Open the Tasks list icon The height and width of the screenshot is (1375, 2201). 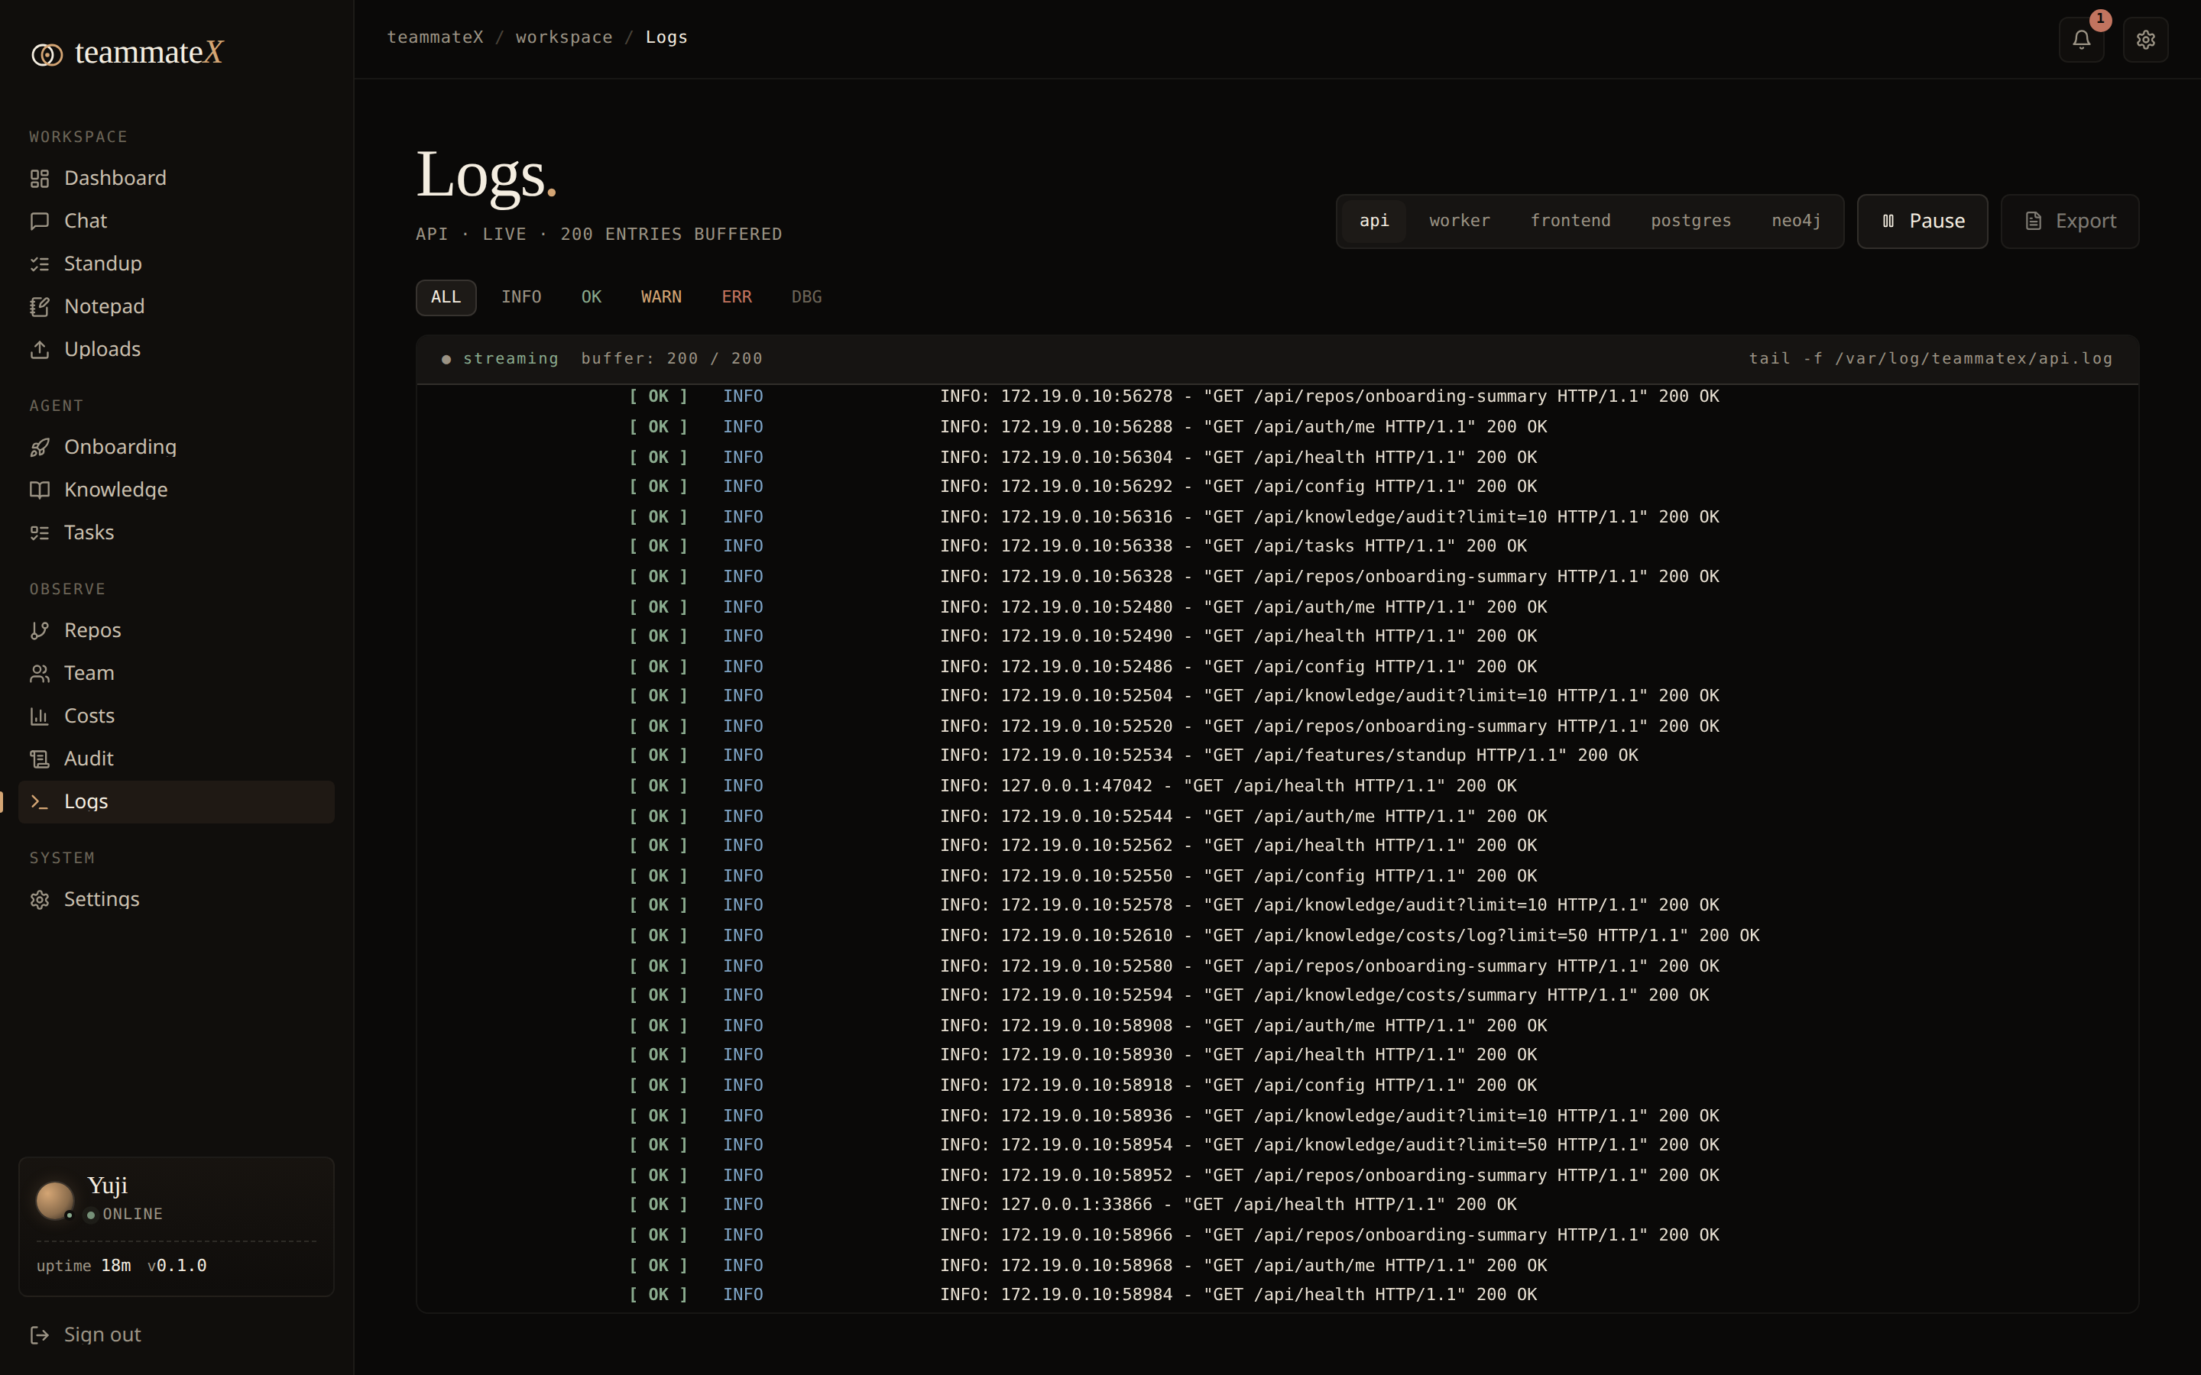[39, 532]
